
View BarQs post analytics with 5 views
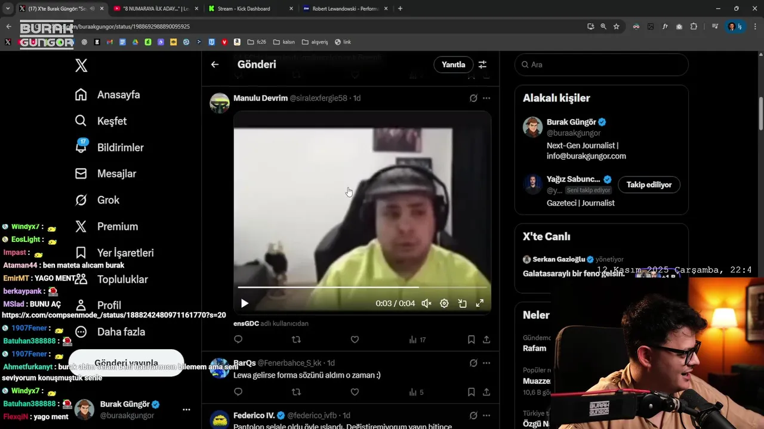pos(416,392)
